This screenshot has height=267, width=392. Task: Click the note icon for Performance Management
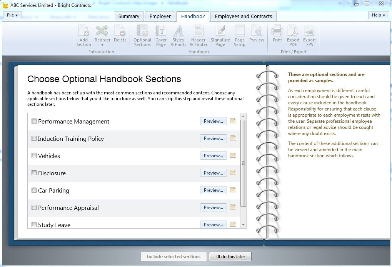tap(233, 121)
